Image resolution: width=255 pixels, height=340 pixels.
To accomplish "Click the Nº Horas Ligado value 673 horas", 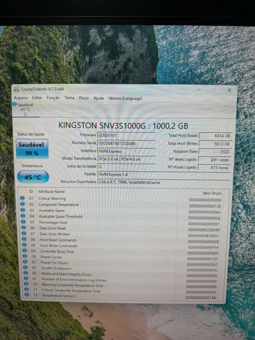I will pyautogui.click(x=215, y=168).
